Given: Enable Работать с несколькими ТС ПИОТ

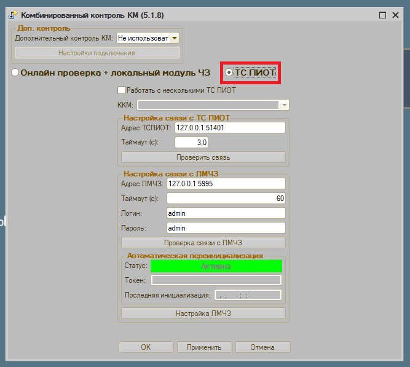Looking at the screenshot, I should [121, 90].
